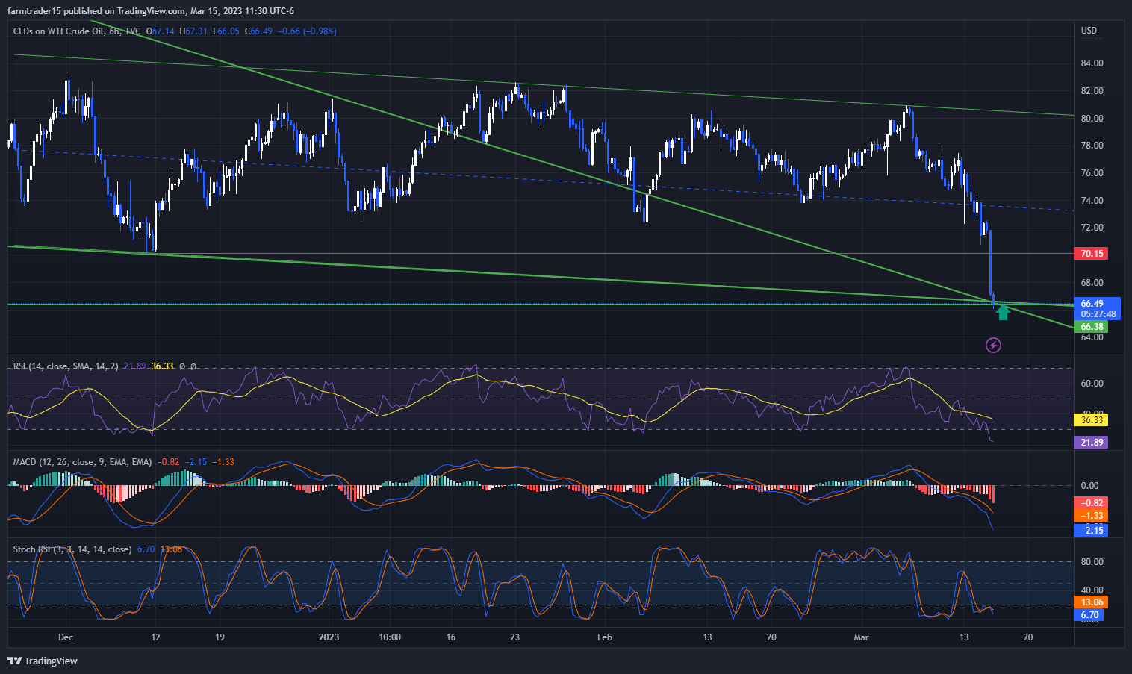Click the −2.15 value in MACD legend
The height and width of the screenshot is (674, 1132).
point(196,462)
